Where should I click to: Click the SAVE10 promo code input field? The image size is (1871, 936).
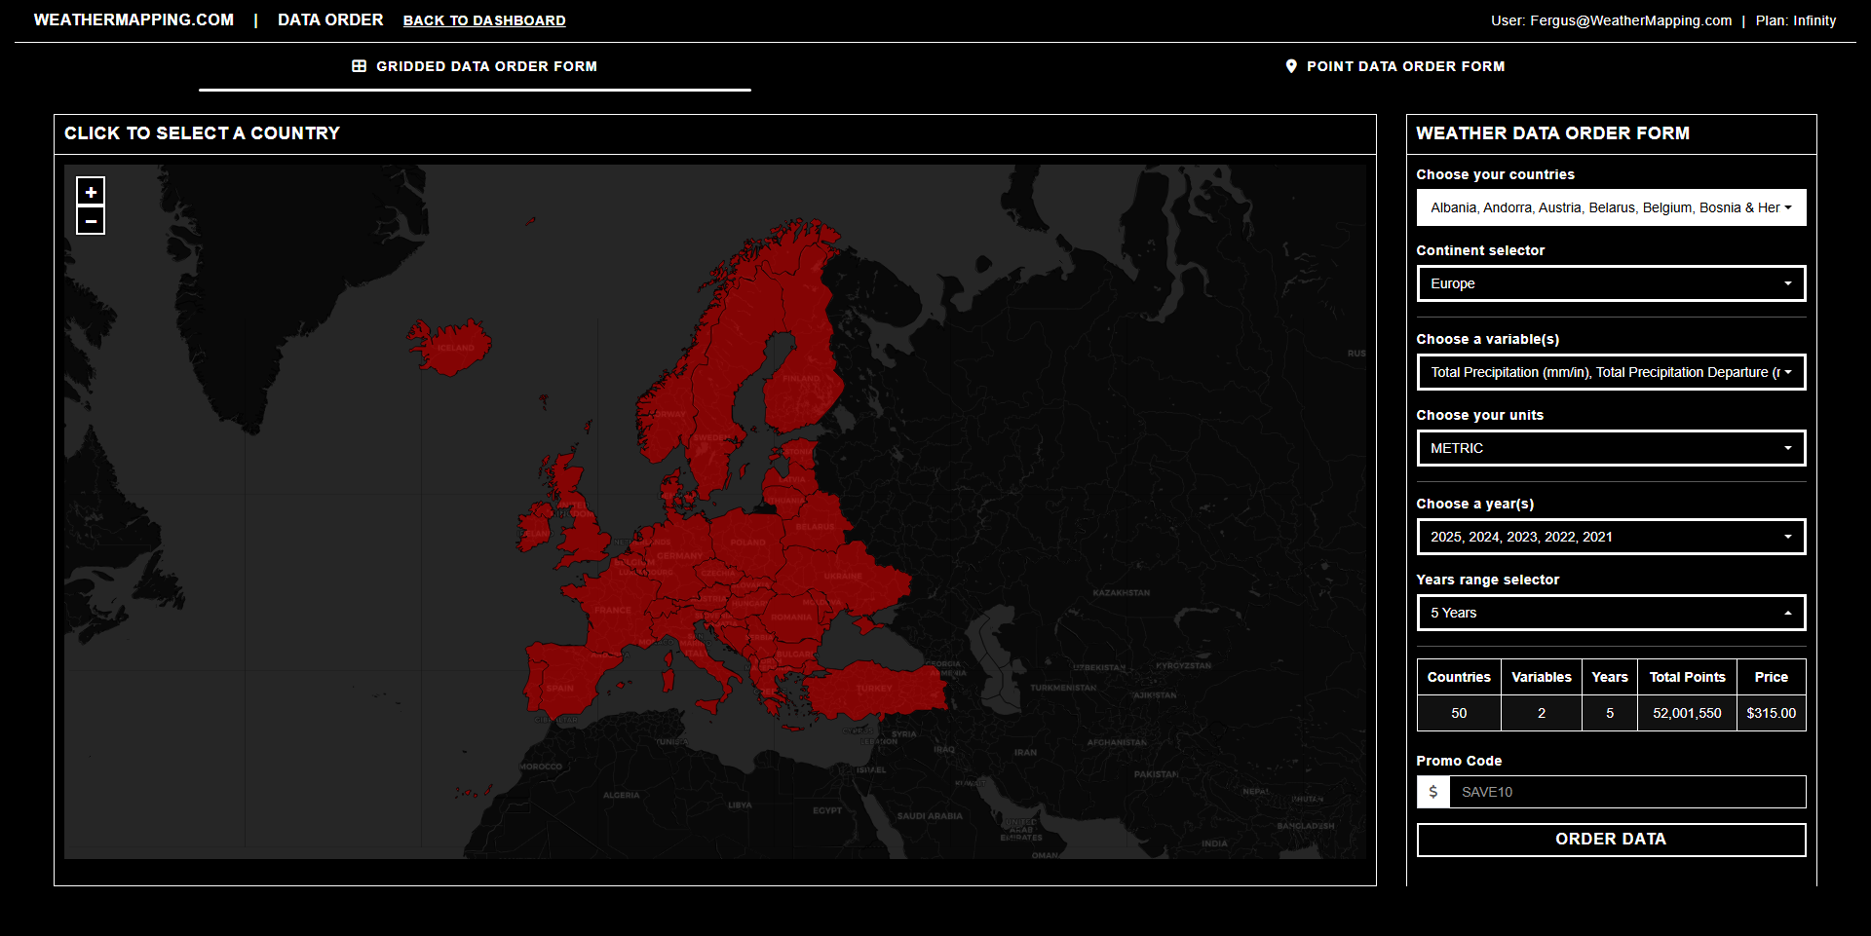(1627, 791)
